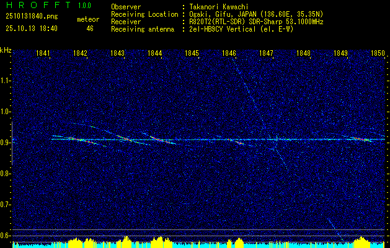This screenshot has width=390, height=248.
Task: Click the meteor echo near 1842
Action: click(79, 140)
